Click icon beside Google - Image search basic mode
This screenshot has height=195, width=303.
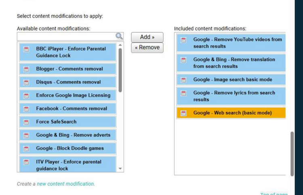pos(183,80)
